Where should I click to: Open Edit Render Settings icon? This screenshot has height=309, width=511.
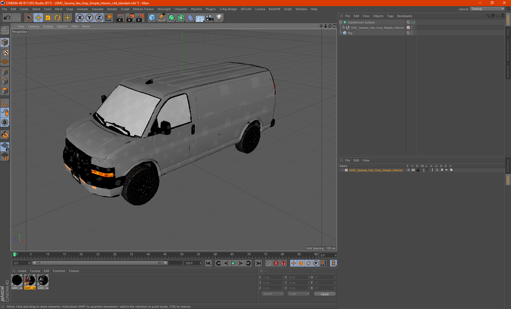pyautogui.click(x=140, y=18)
